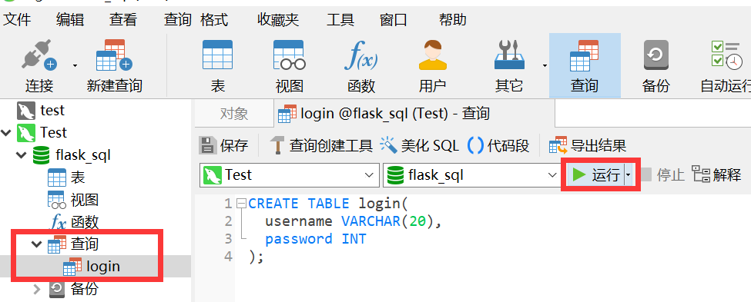Click the 导出结果 export button
This screenshot has height=302, width=751.
pyautogui.click(x=588, y=144)
